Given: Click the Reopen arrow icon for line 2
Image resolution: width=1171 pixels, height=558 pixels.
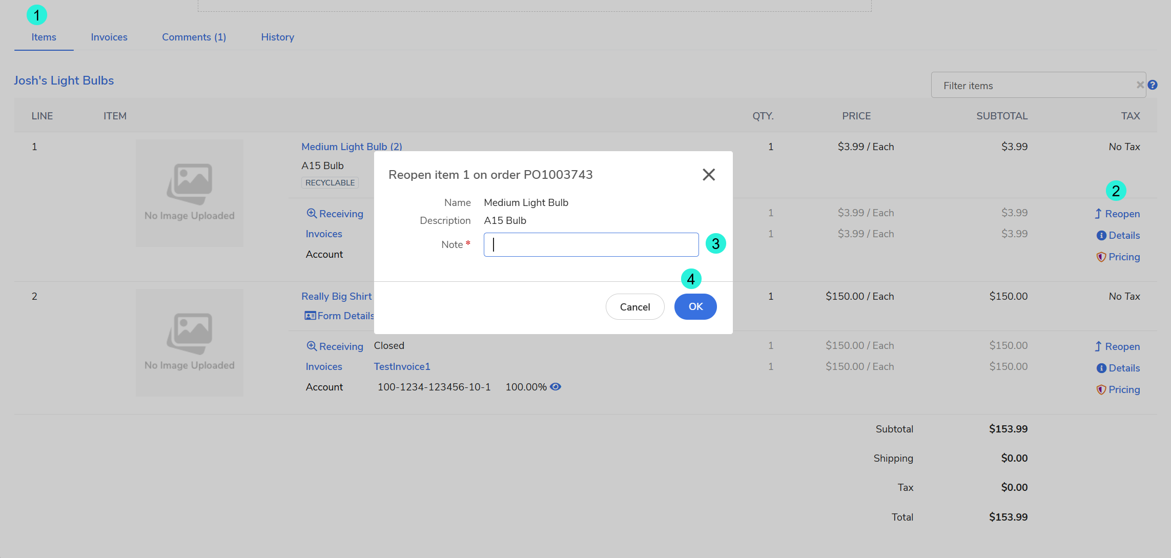Looking at the screenshot, I should [1098, 347].
